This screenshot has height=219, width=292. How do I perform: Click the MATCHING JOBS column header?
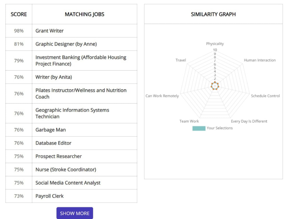click(x=84, y=14)
